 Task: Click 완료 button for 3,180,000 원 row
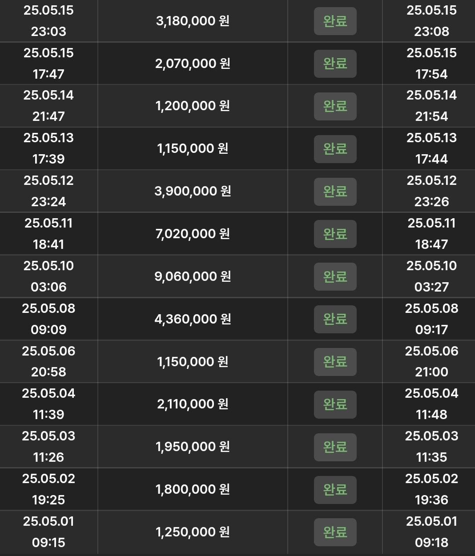pos(335,21)
